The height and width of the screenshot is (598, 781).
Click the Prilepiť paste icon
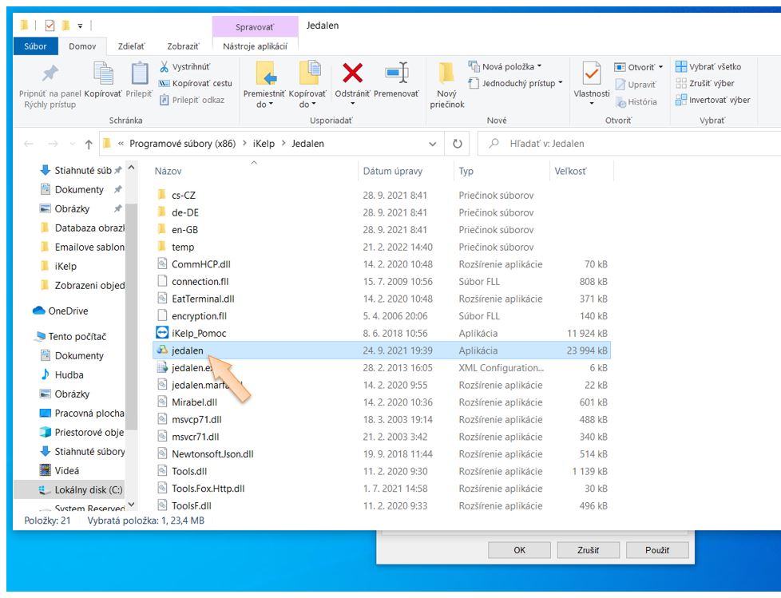tap(139, 75)
